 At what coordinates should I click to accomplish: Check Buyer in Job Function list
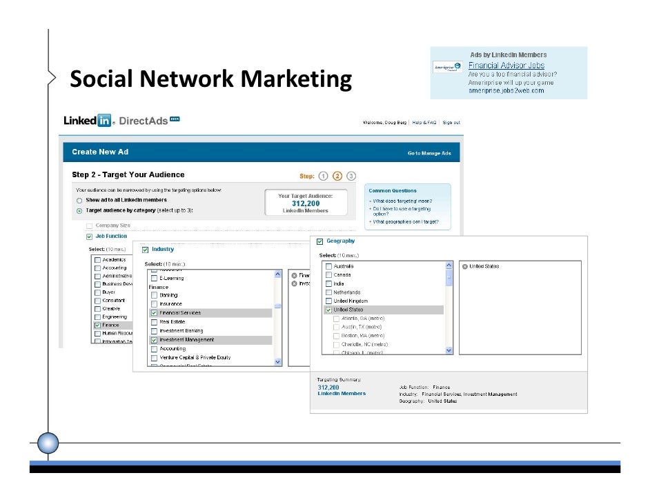[x=97, y=292]
